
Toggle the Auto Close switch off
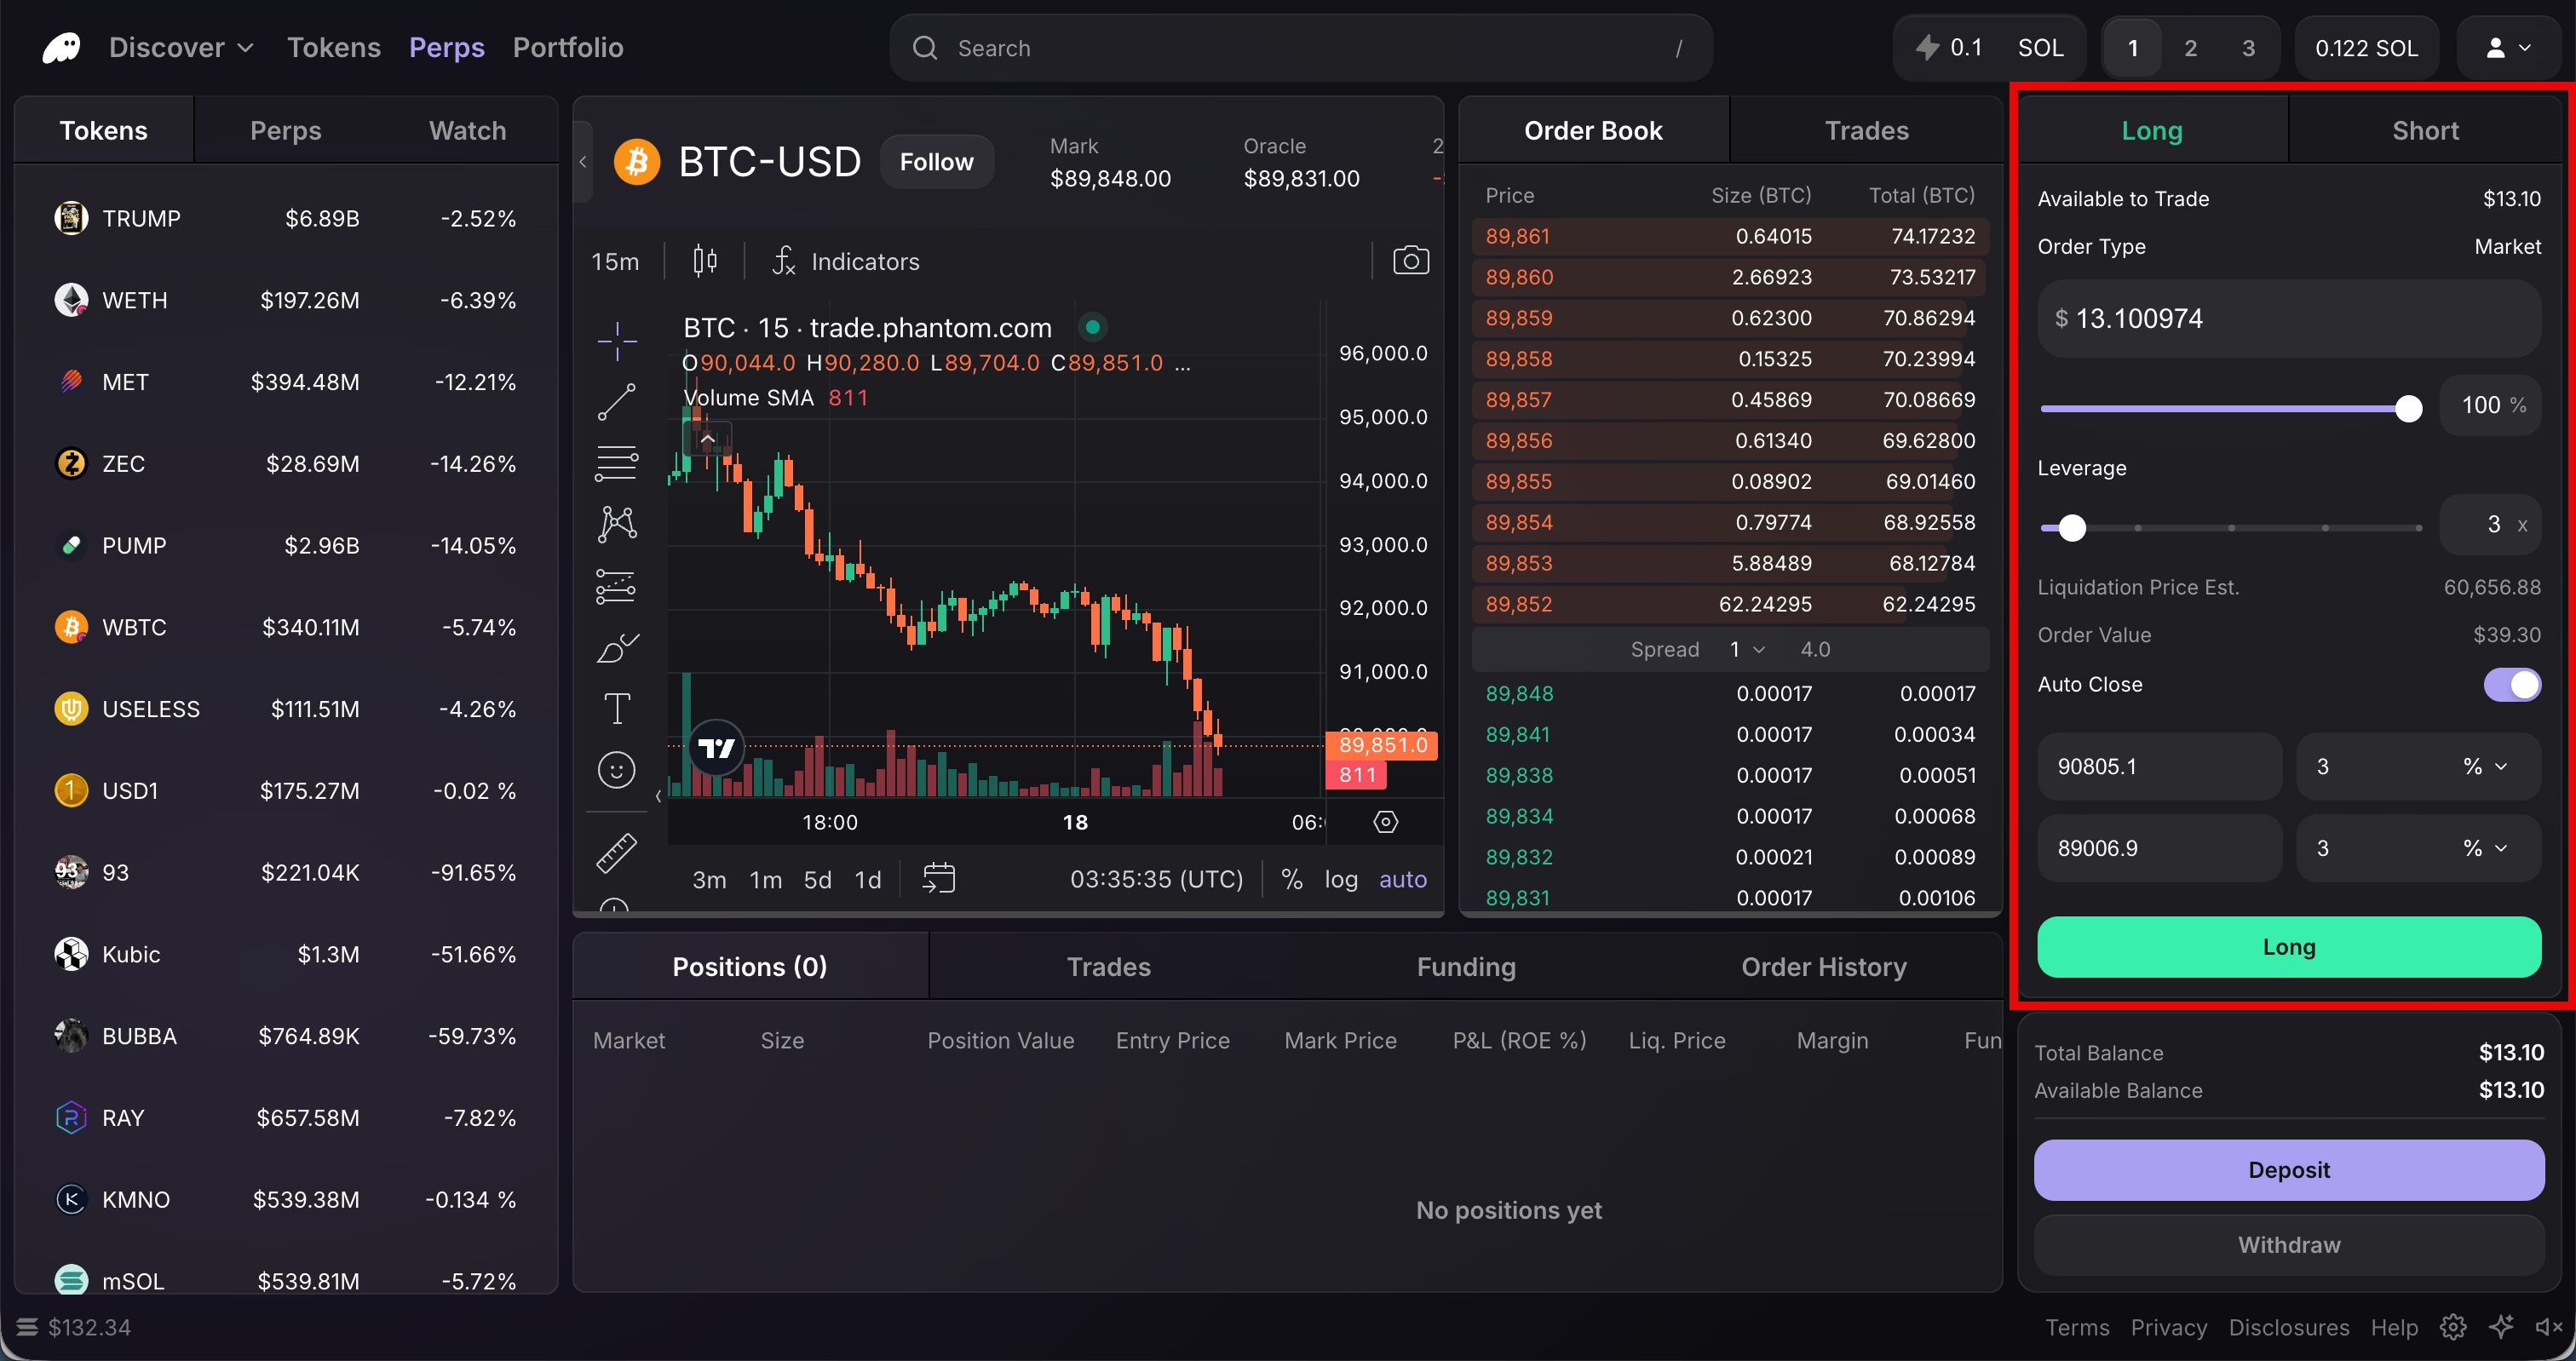click(2511, 685)
